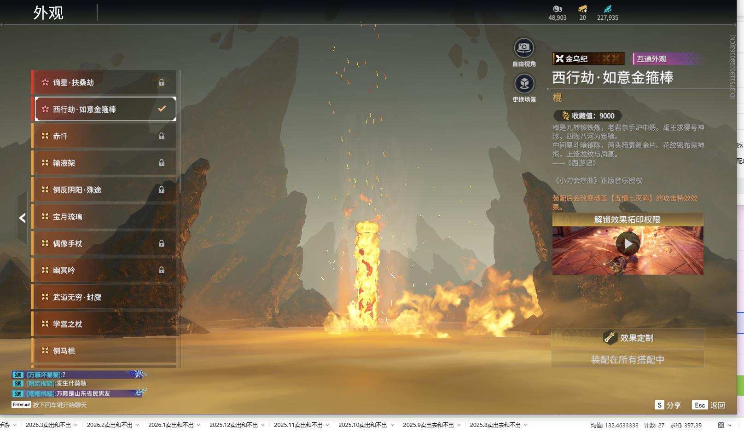The width and height of the screenshot is (744, 432).
Task: Collapse the side panel with left arrow
Action: pos(22,218)
